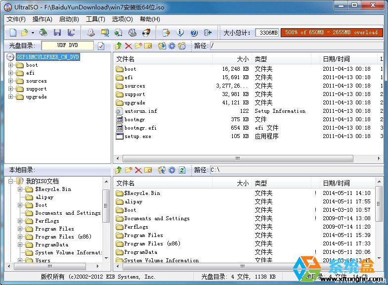Click the green Refresh icon in local pane
The width and height of the screenshot is (388, 285).
182,170
